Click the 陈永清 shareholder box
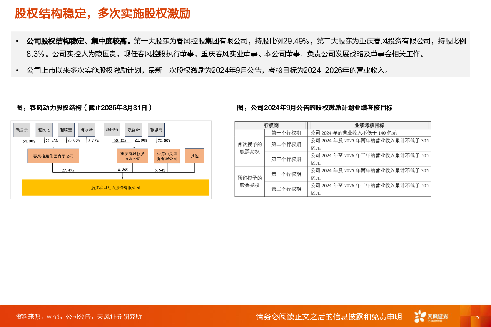Image resolution: width=491 pixels, height=327 pixels. (x=86, y=130)
